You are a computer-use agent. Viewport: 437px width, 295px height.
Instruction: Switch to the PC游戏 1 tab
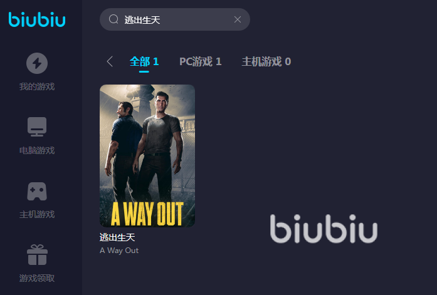201,61
